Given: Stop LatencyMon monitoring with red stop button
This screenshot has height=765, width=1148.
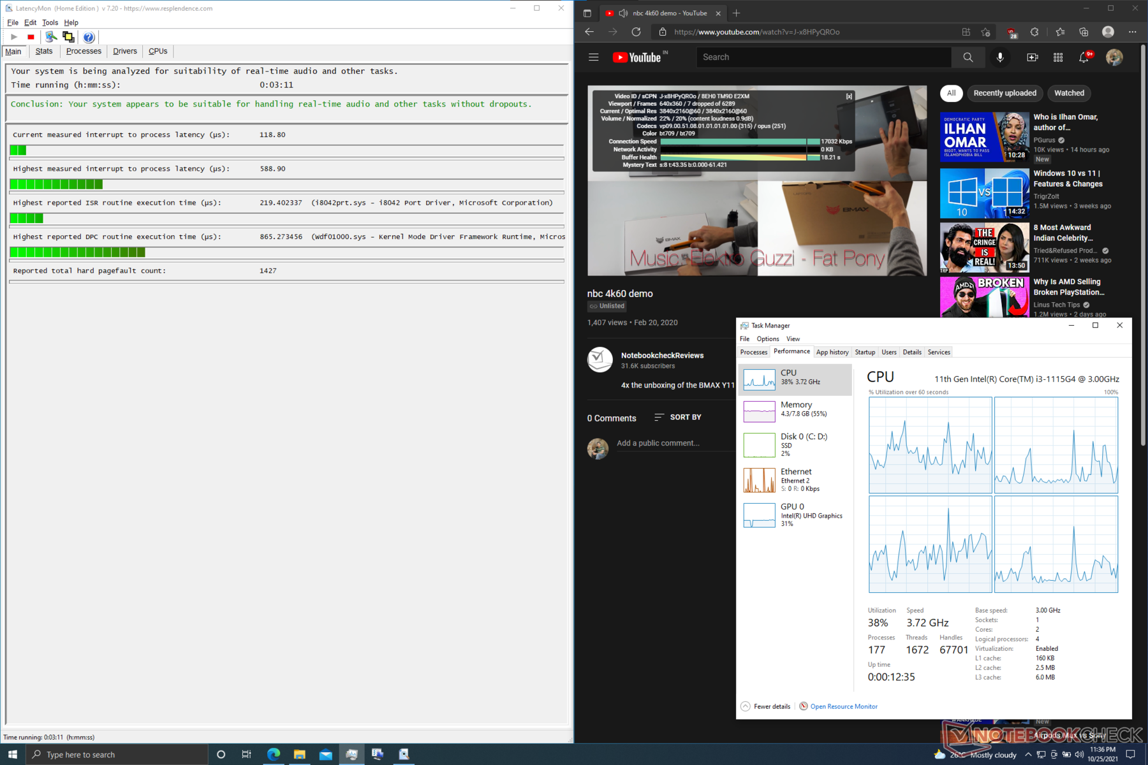Looking at the screenshot, I should pyautogui.click(x=31, y=37).
